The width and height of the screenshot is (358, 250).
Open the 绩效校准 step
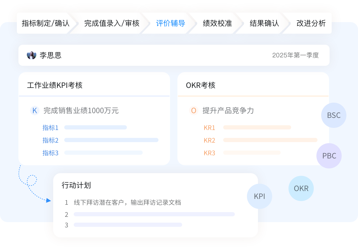[217, 23]
